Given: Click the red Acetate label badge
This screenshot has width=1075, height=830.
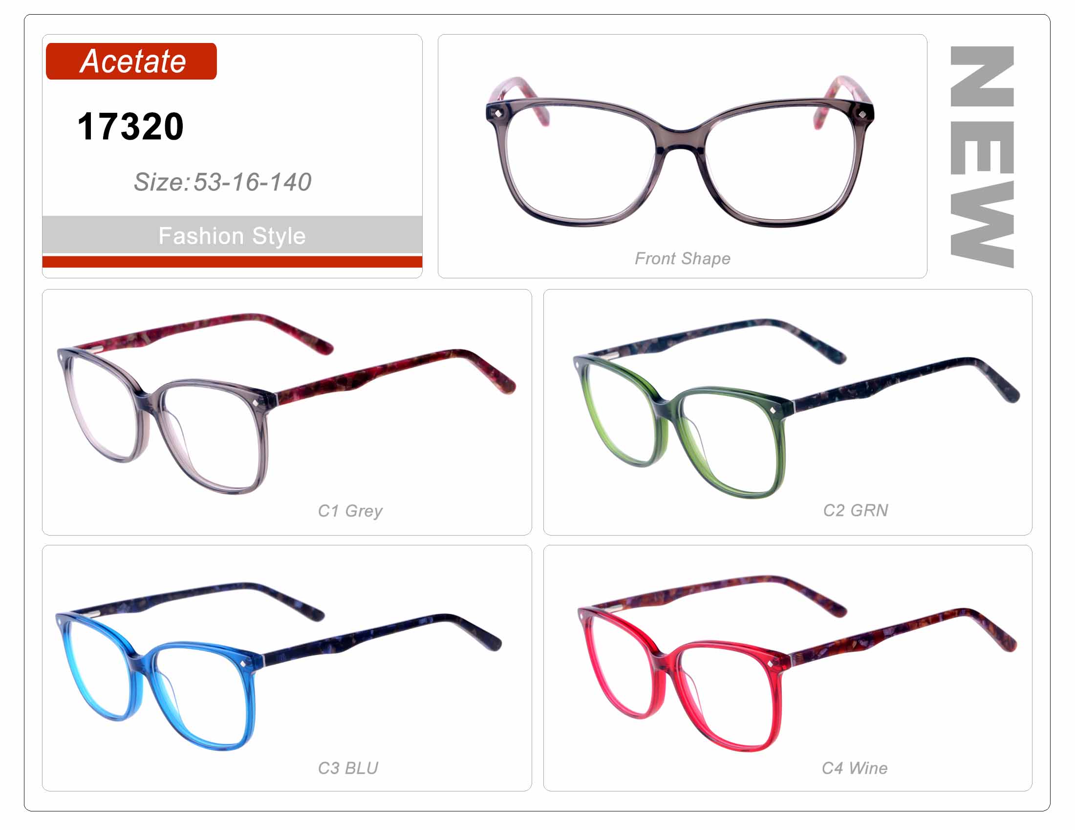Looking at the screenshot, I should click(x=131, y=61).
